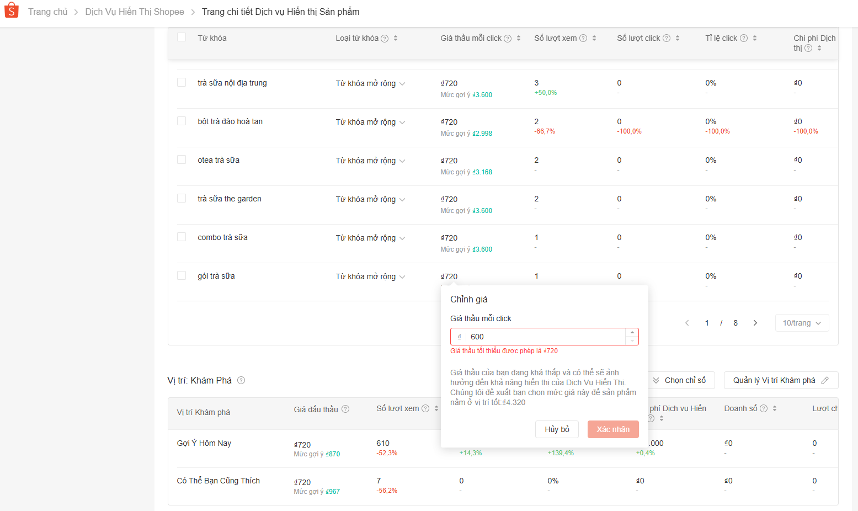Click help icon next to Giá thầu mỗi click
The width and height of the screenshot is (858, 511).
click(x=508, y=39)
